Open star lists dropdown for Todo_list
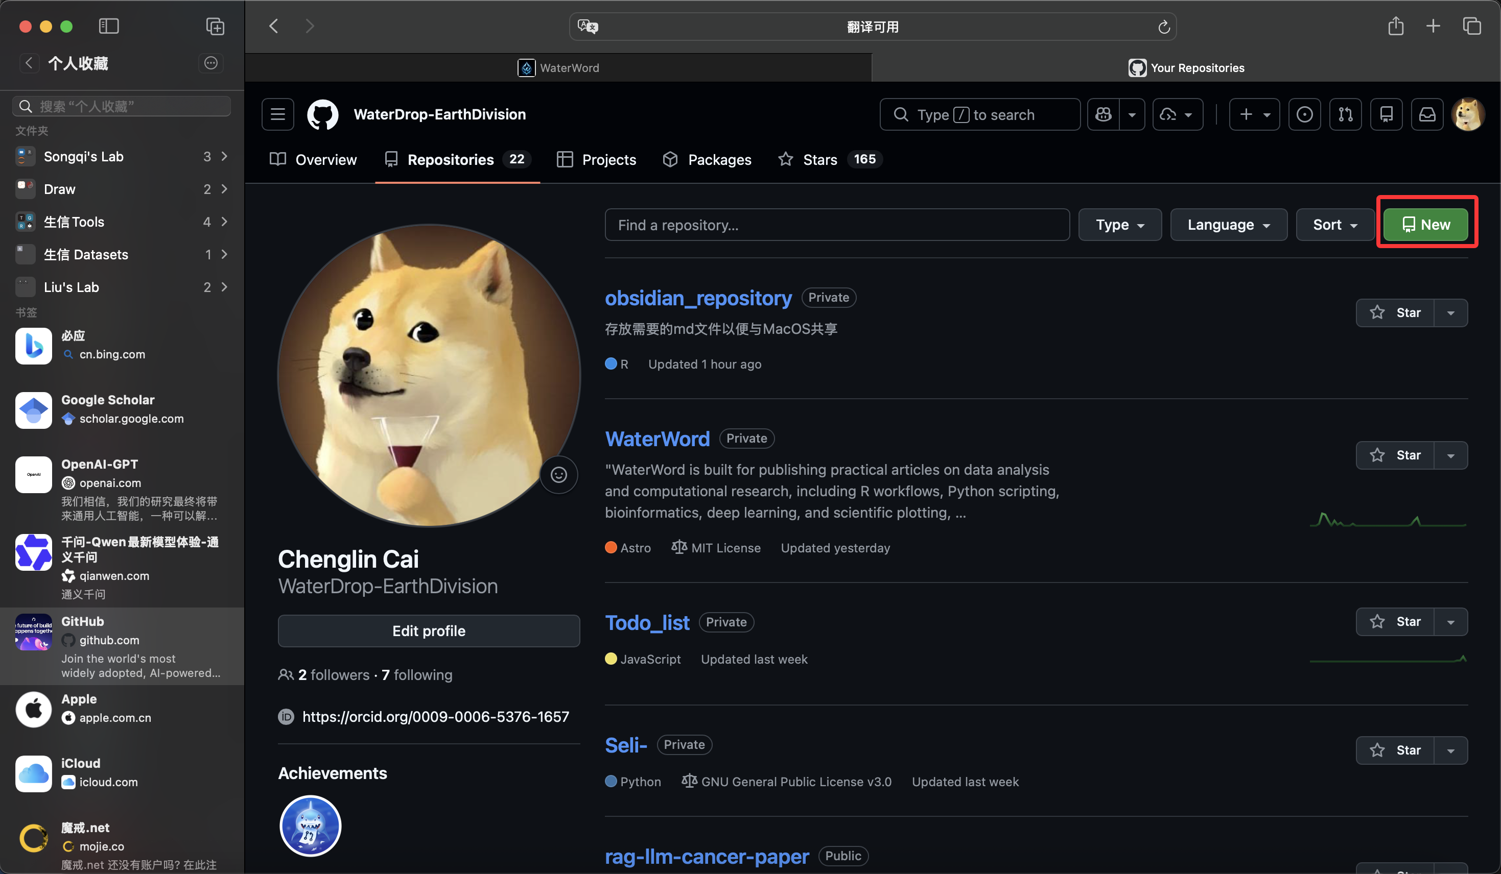The height and width of the screenshot is (874, 1501). [1451, 622]
